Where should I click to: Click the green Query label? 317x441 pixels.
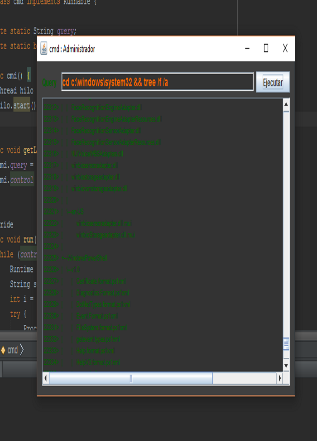(49, 83)
